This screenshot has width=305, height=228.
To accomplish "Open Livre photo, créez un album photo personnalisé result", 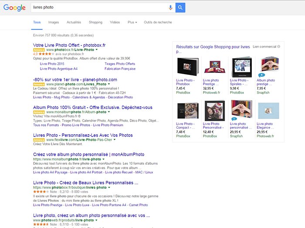I will pos(91,215).
